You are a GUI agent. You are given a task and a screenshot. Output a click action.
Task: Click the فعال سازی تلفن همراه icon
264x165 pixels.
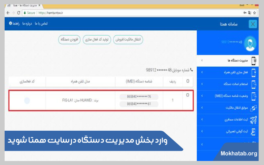(254, 73)
